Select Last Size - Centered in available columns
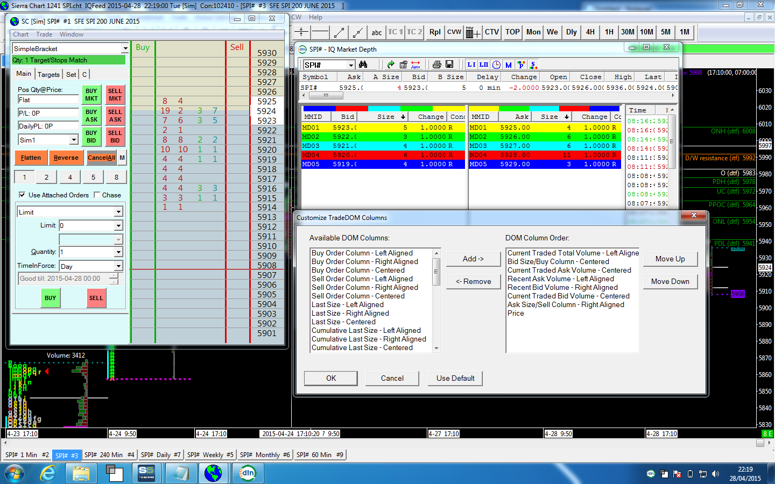775x484 pixels. [343, 322]
